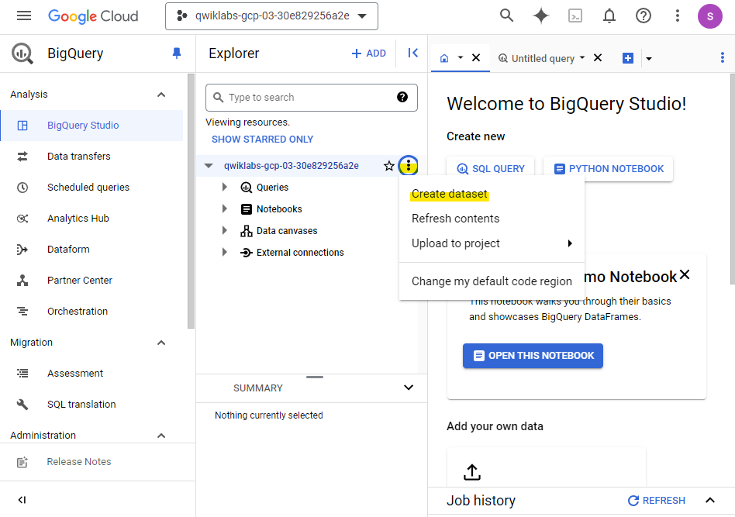Open tab bar more options dots

722,57
